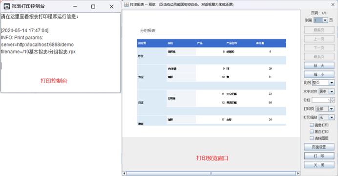
Task: Minimize the 报表打印控制台 window
Action: [x=75, y=7]
